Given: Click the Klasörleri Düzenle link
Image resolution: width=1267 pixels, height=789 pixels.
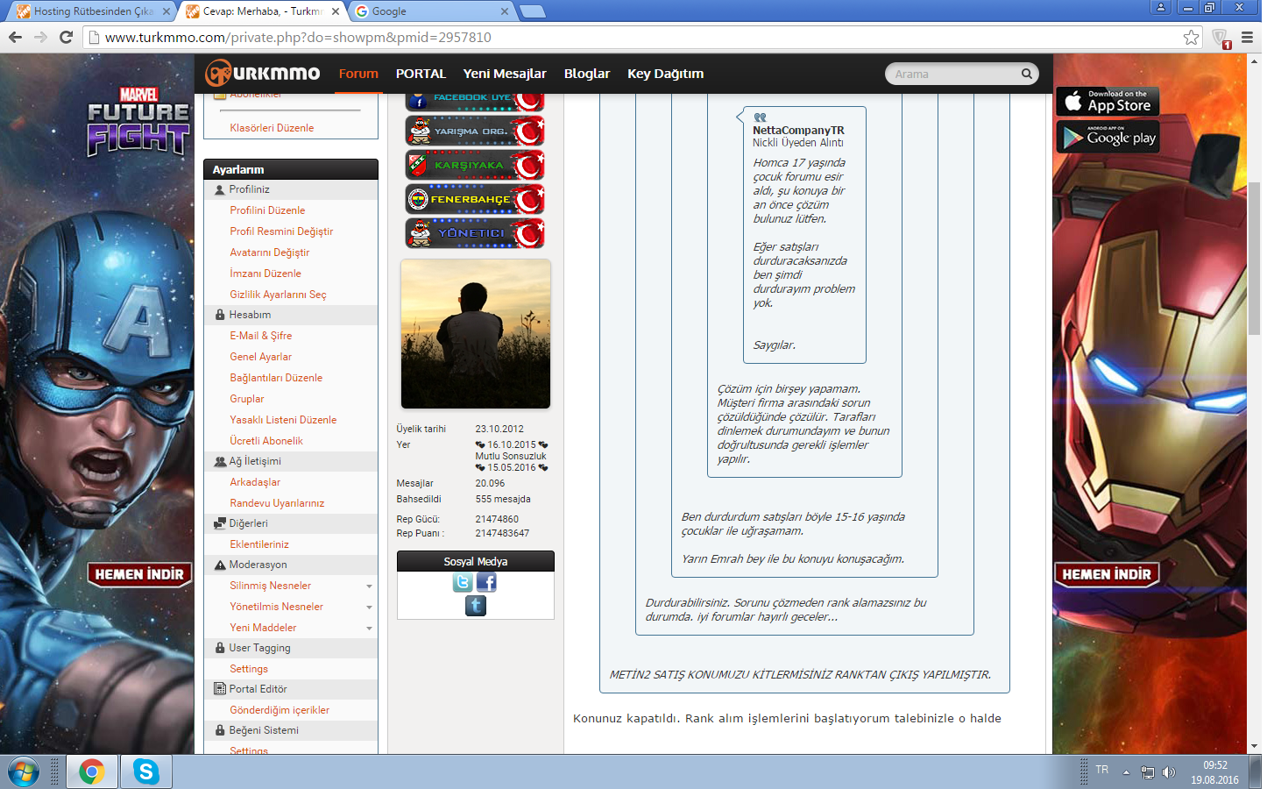Looking at the screenshot, I should click(x=272, y=128).
